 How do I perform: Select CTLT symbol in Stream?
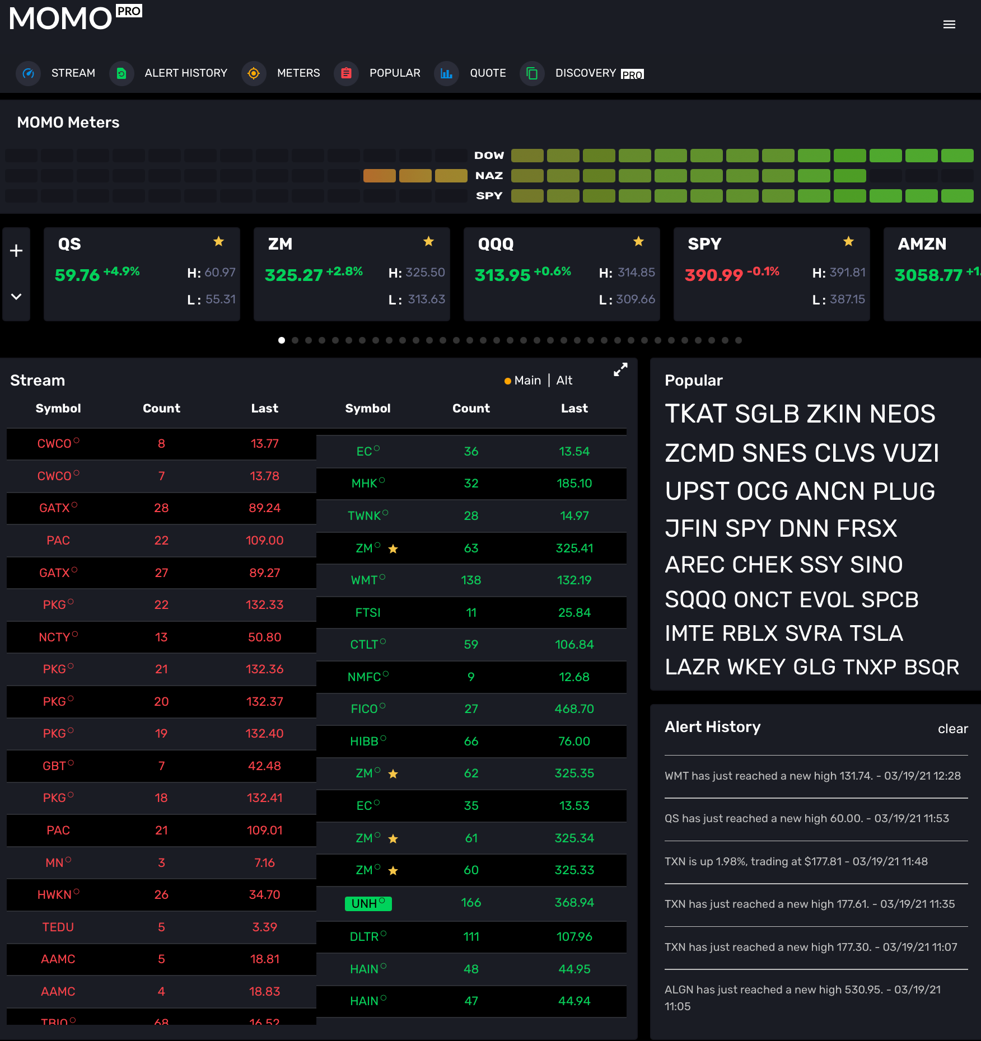368,645
